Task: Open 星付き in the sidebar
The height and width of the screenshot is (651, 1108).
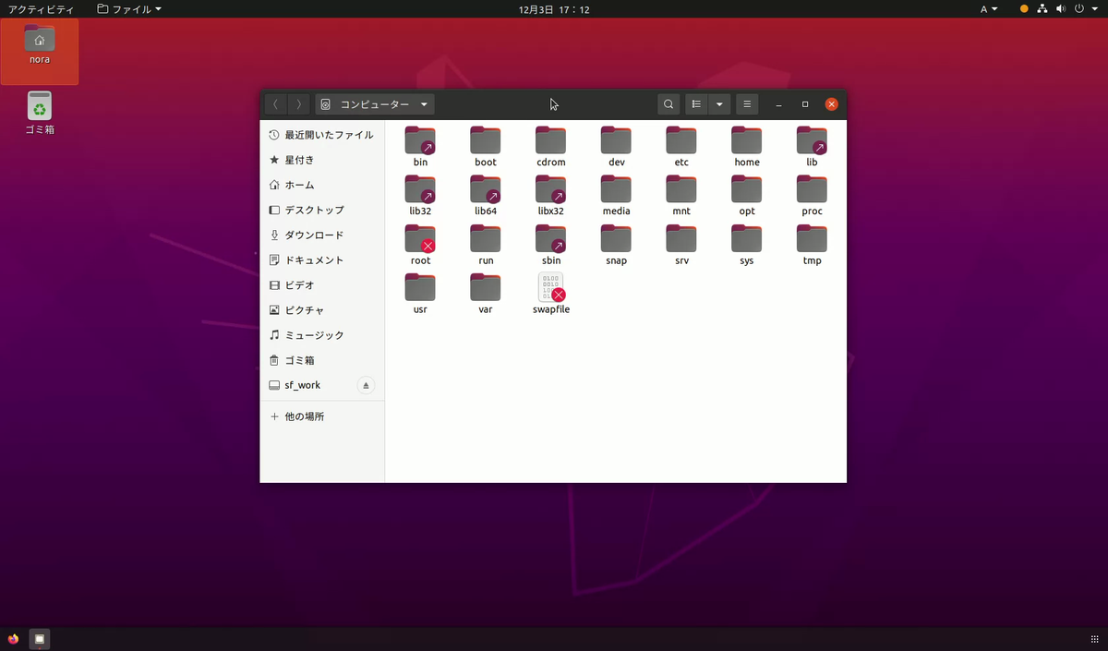Action: 322,160
